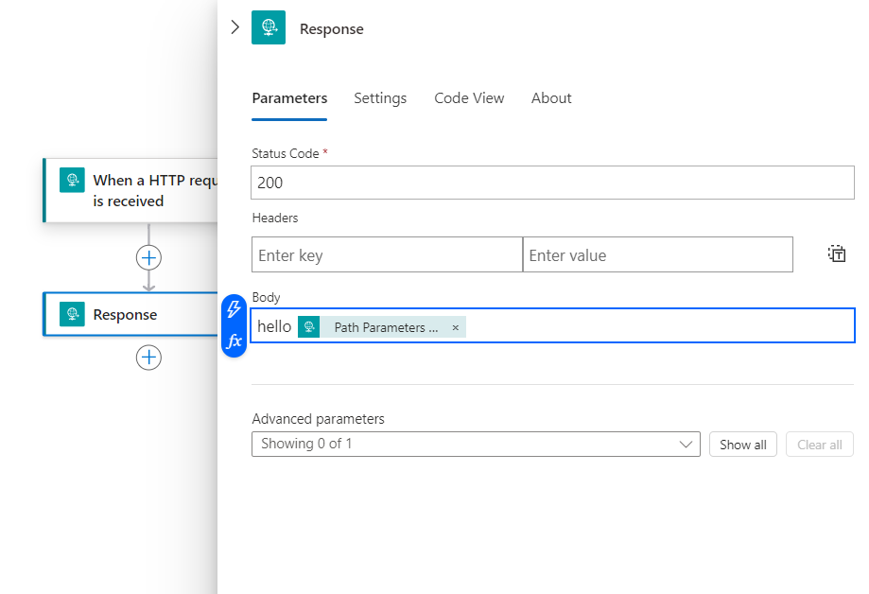Screen dimensions: 869x594
Task: Open the About tab
Action: 551,98
